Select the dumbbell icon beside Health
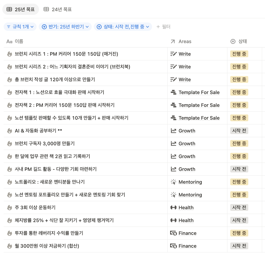The height and width of the screenshot is (255, 265). pos(173,207)
